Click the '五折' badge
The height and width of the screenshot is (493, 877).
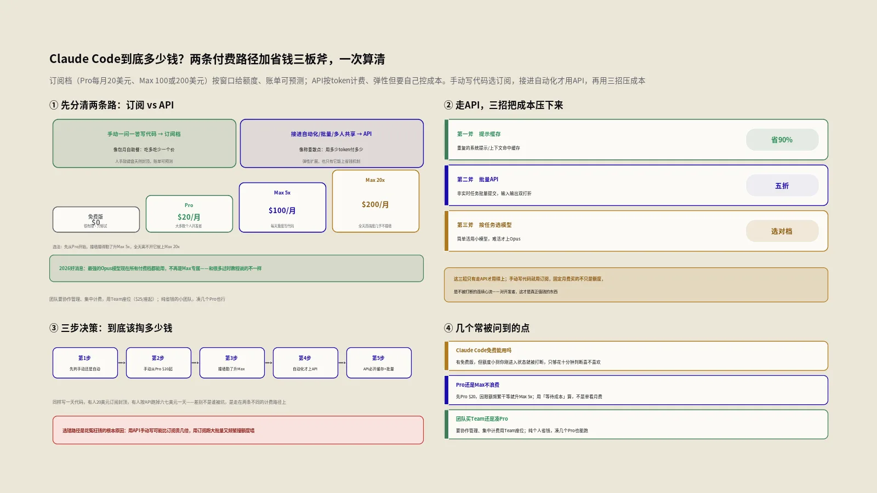pyautogui.click(x=782, y=186)
